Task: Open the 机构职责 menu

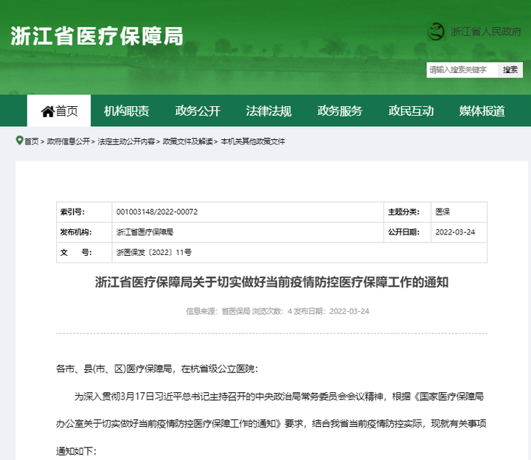Action: coord(126,111)
